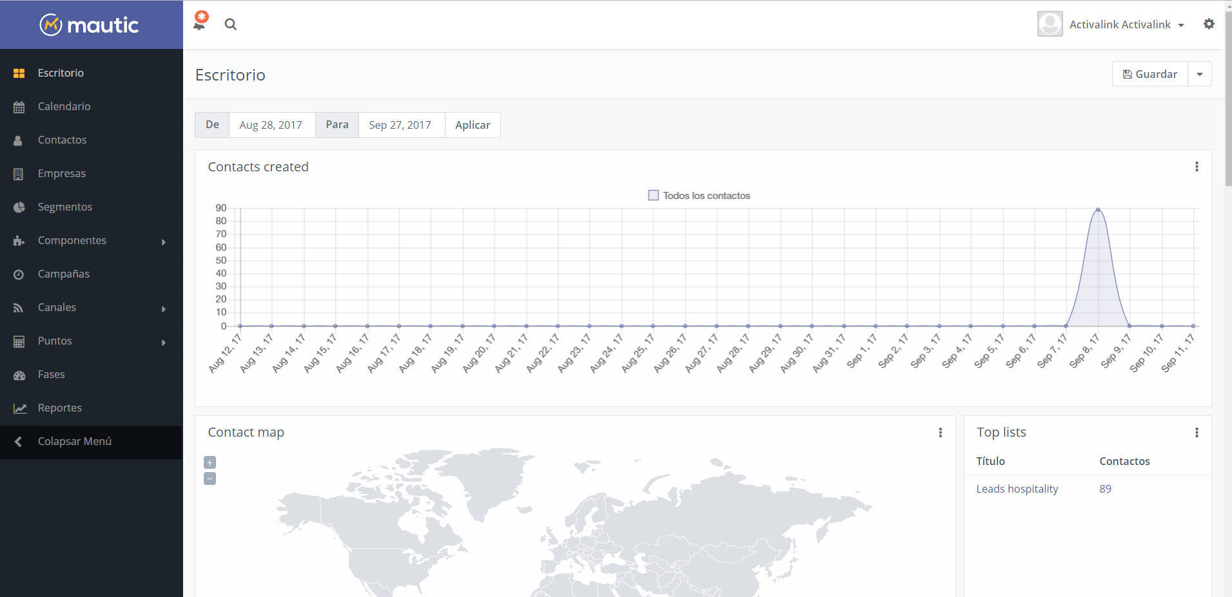This screenshot has height=597, width=1232.
Task: Go to Calendario in sidebar
Action: pyautogui.click(x=64, y=106)
